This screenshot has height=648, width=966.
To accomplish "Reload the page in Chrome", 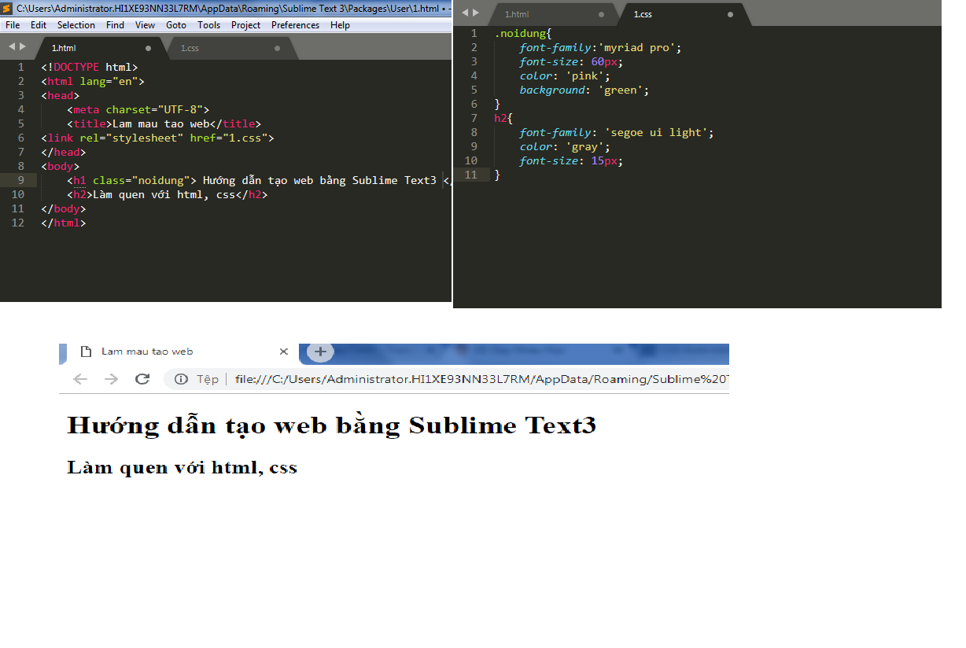I will [142, 379].
